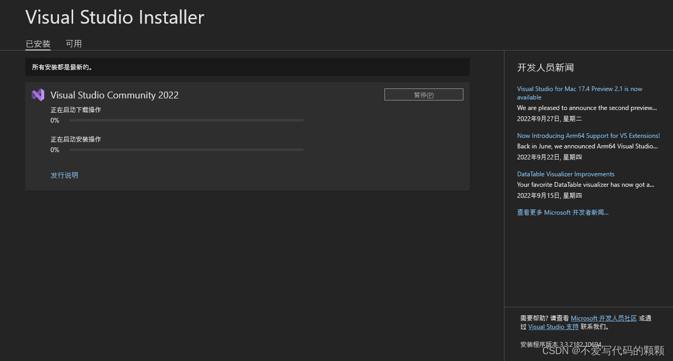Open DataTable Visualizer Improvements article

566,174
